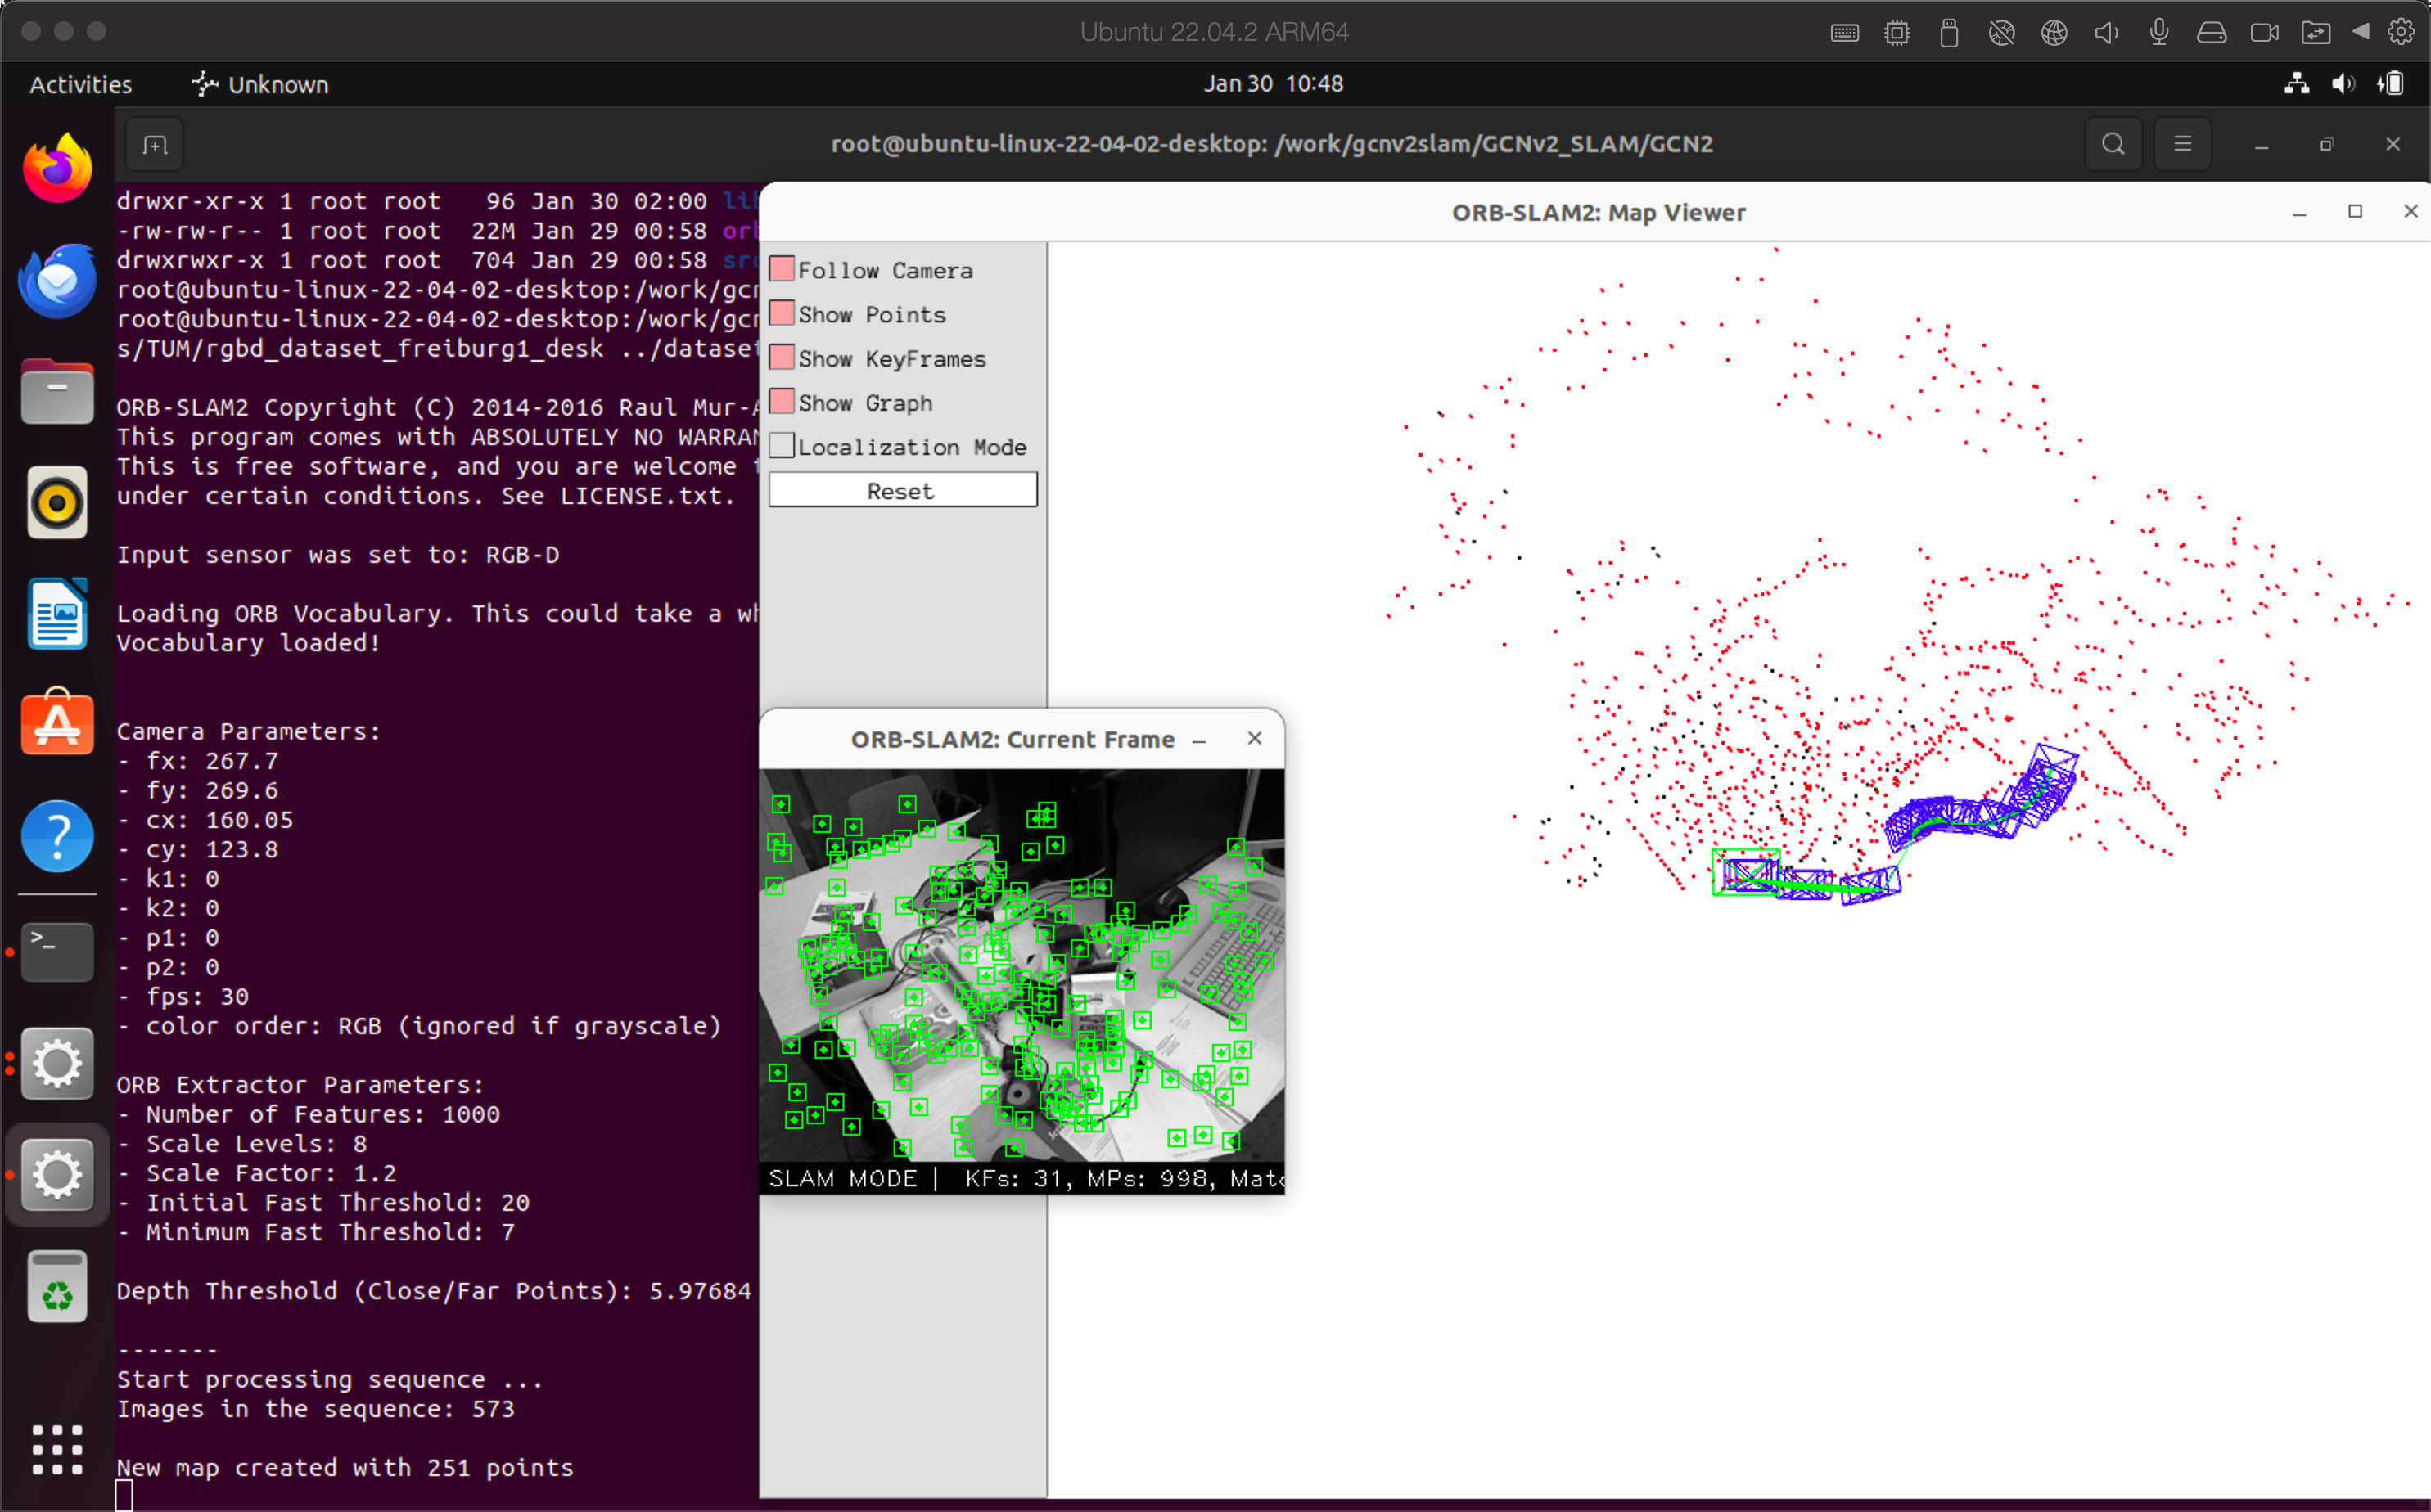Click 'Input sensor was set to: RGB-D'

coord(337,555)
